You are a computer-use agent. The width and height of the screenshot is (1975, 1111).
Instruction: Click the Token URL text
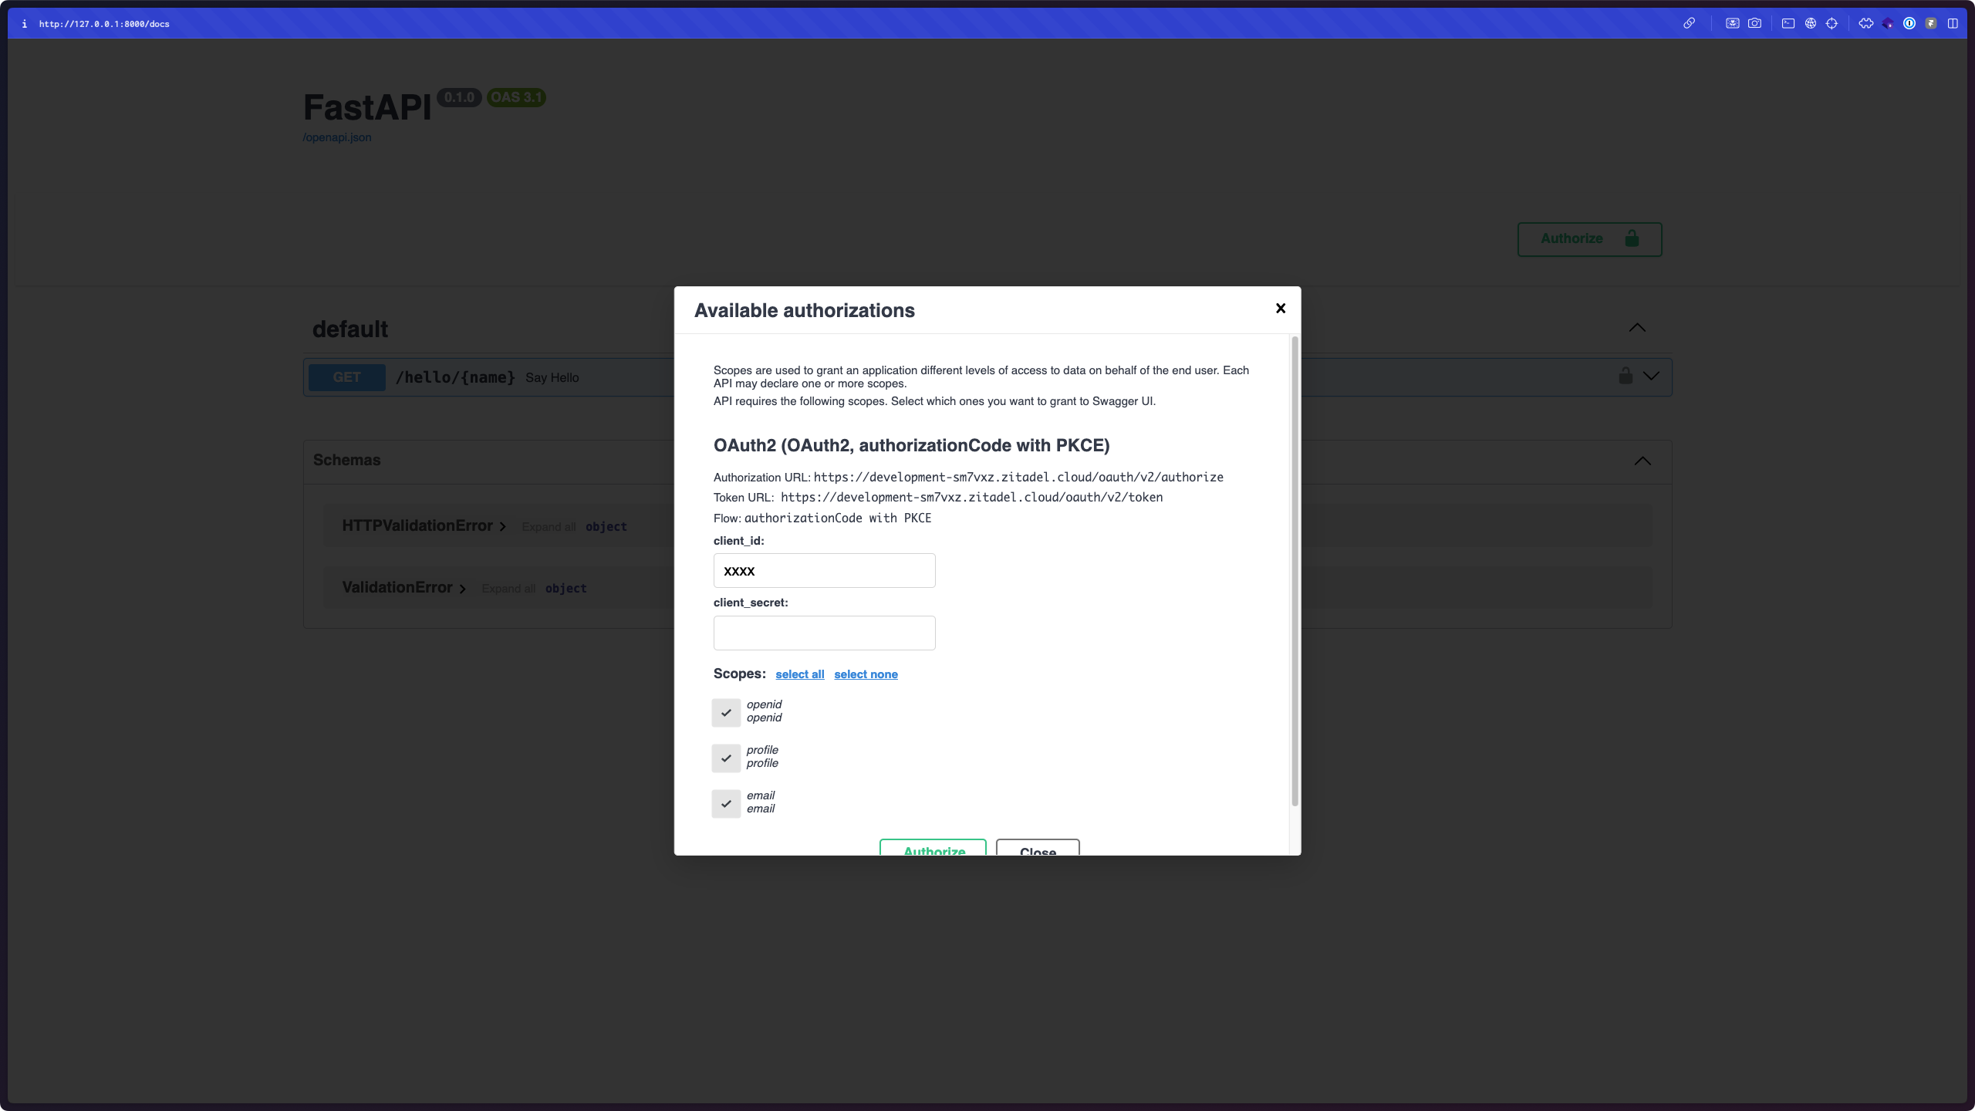pyautogui.click(x=971, y=498)
